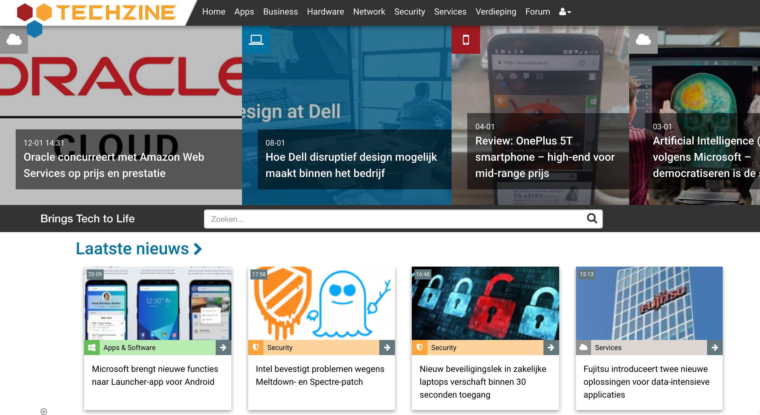The height and width of the screenshot is (415, 760).
Task: Click the cloud icon on the Artificial Intelligence slide
Action: coord(643,39)
